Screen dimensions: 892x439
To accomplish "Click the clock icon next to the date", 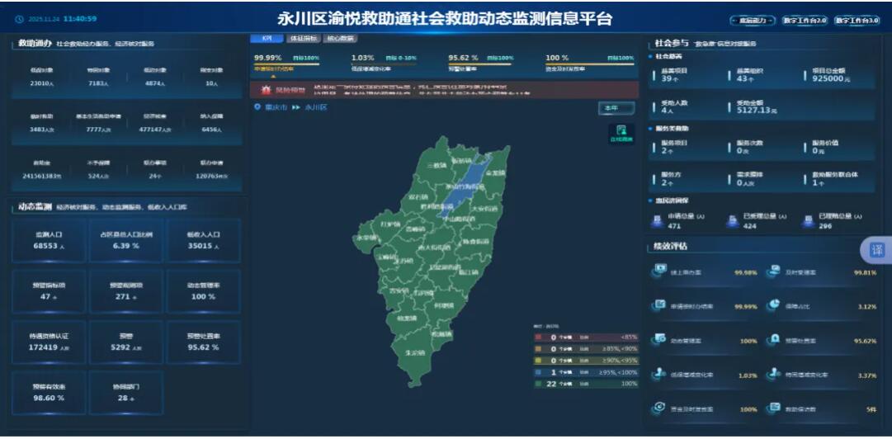I will (x=19, y=18).
